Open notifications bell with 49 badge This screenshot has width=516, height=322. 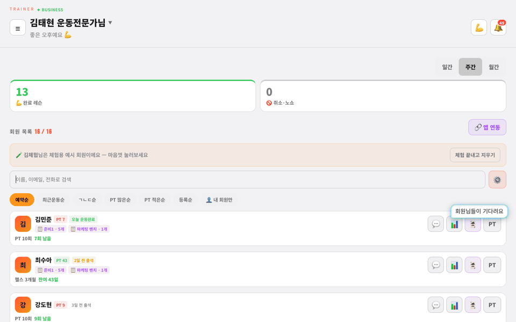(498, 27)
